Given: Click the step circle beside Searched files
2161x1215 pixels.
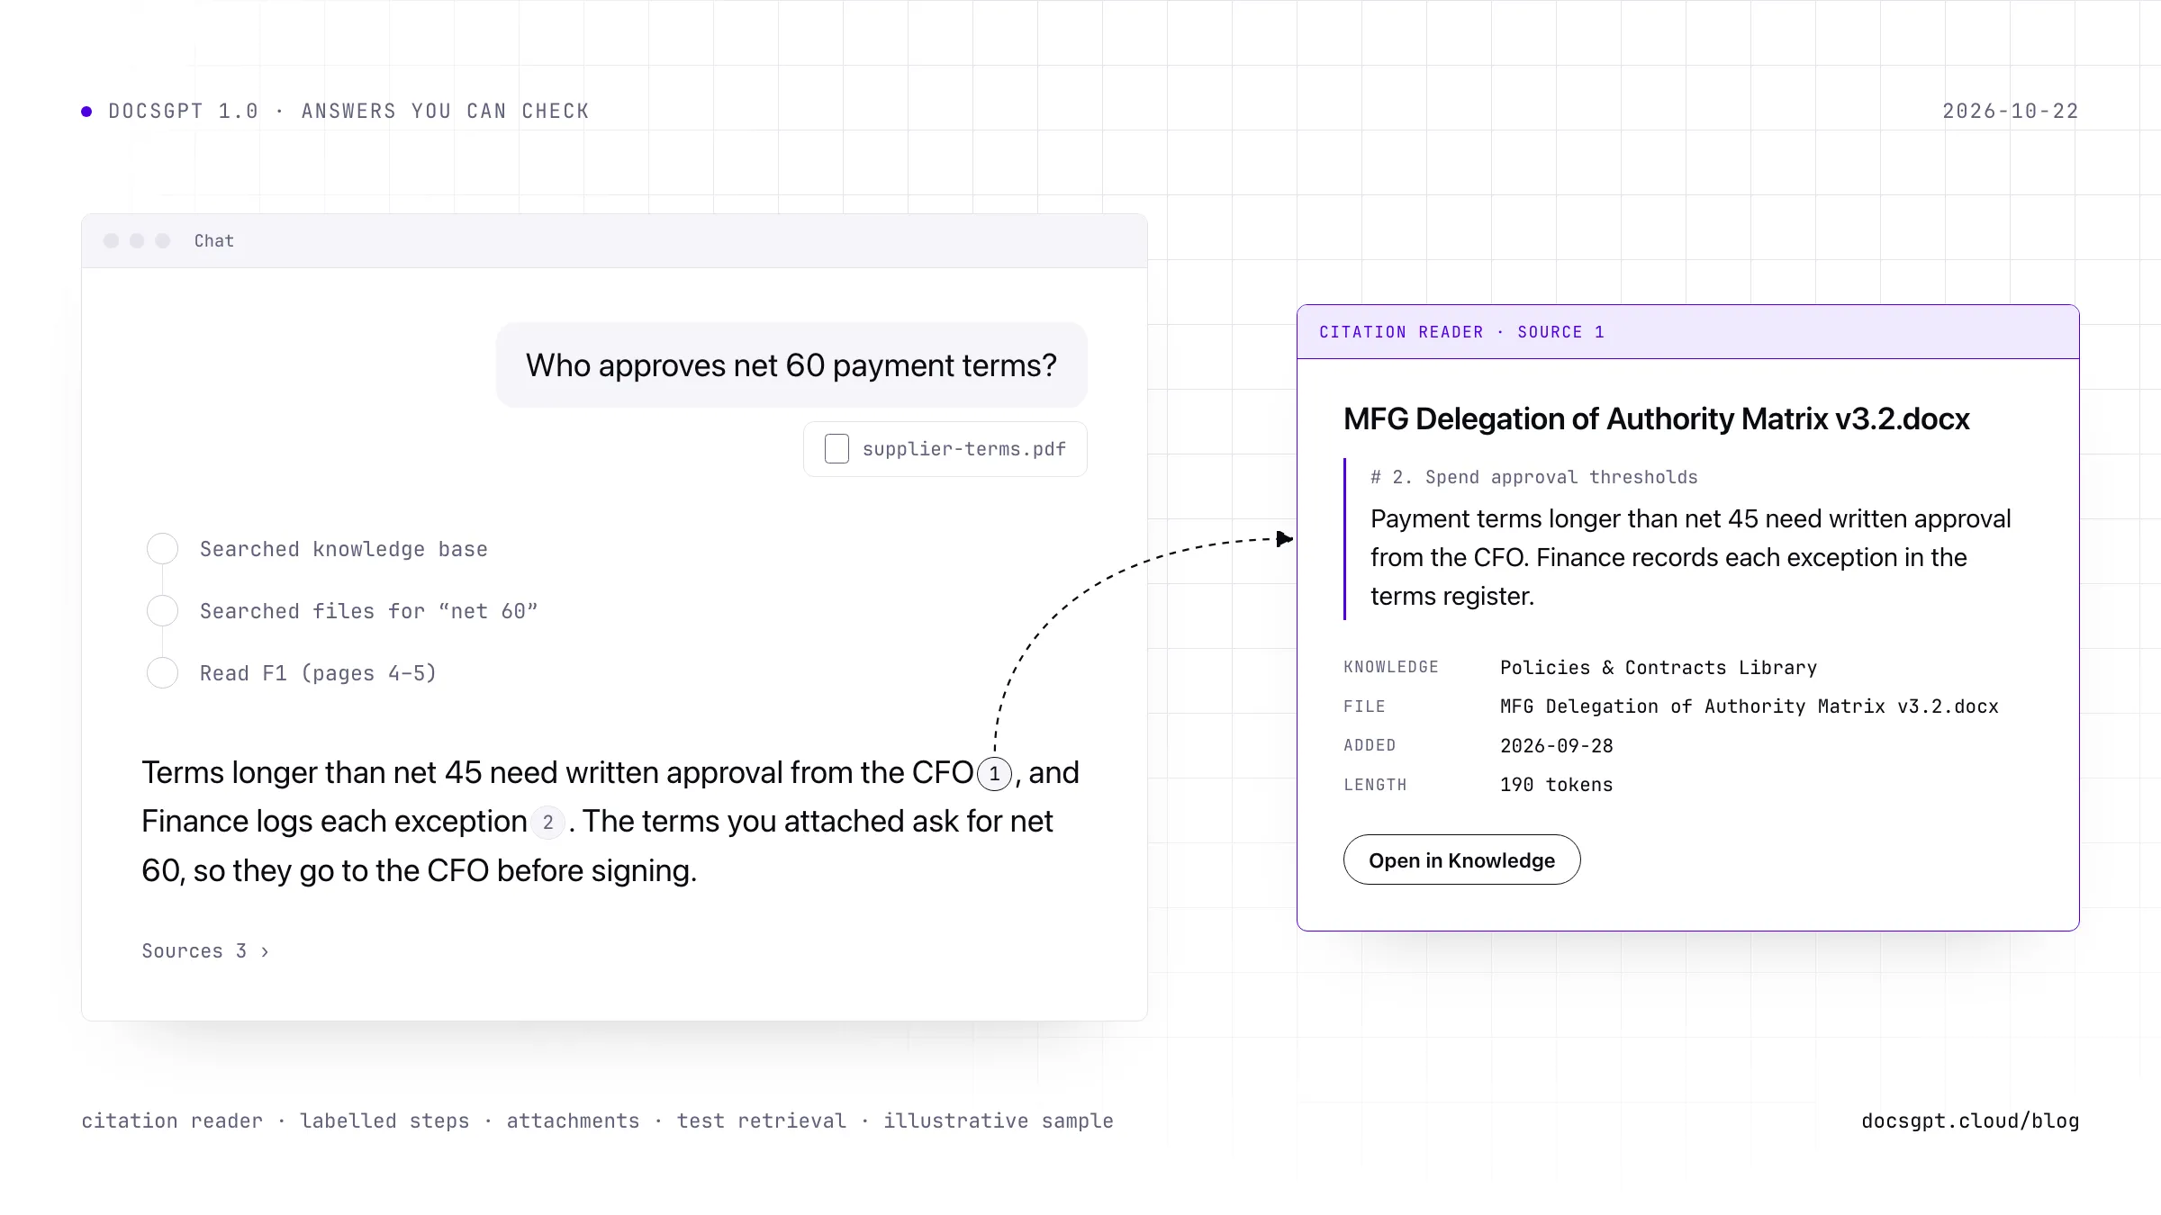Looking at the screenshot, I should 162,611.
